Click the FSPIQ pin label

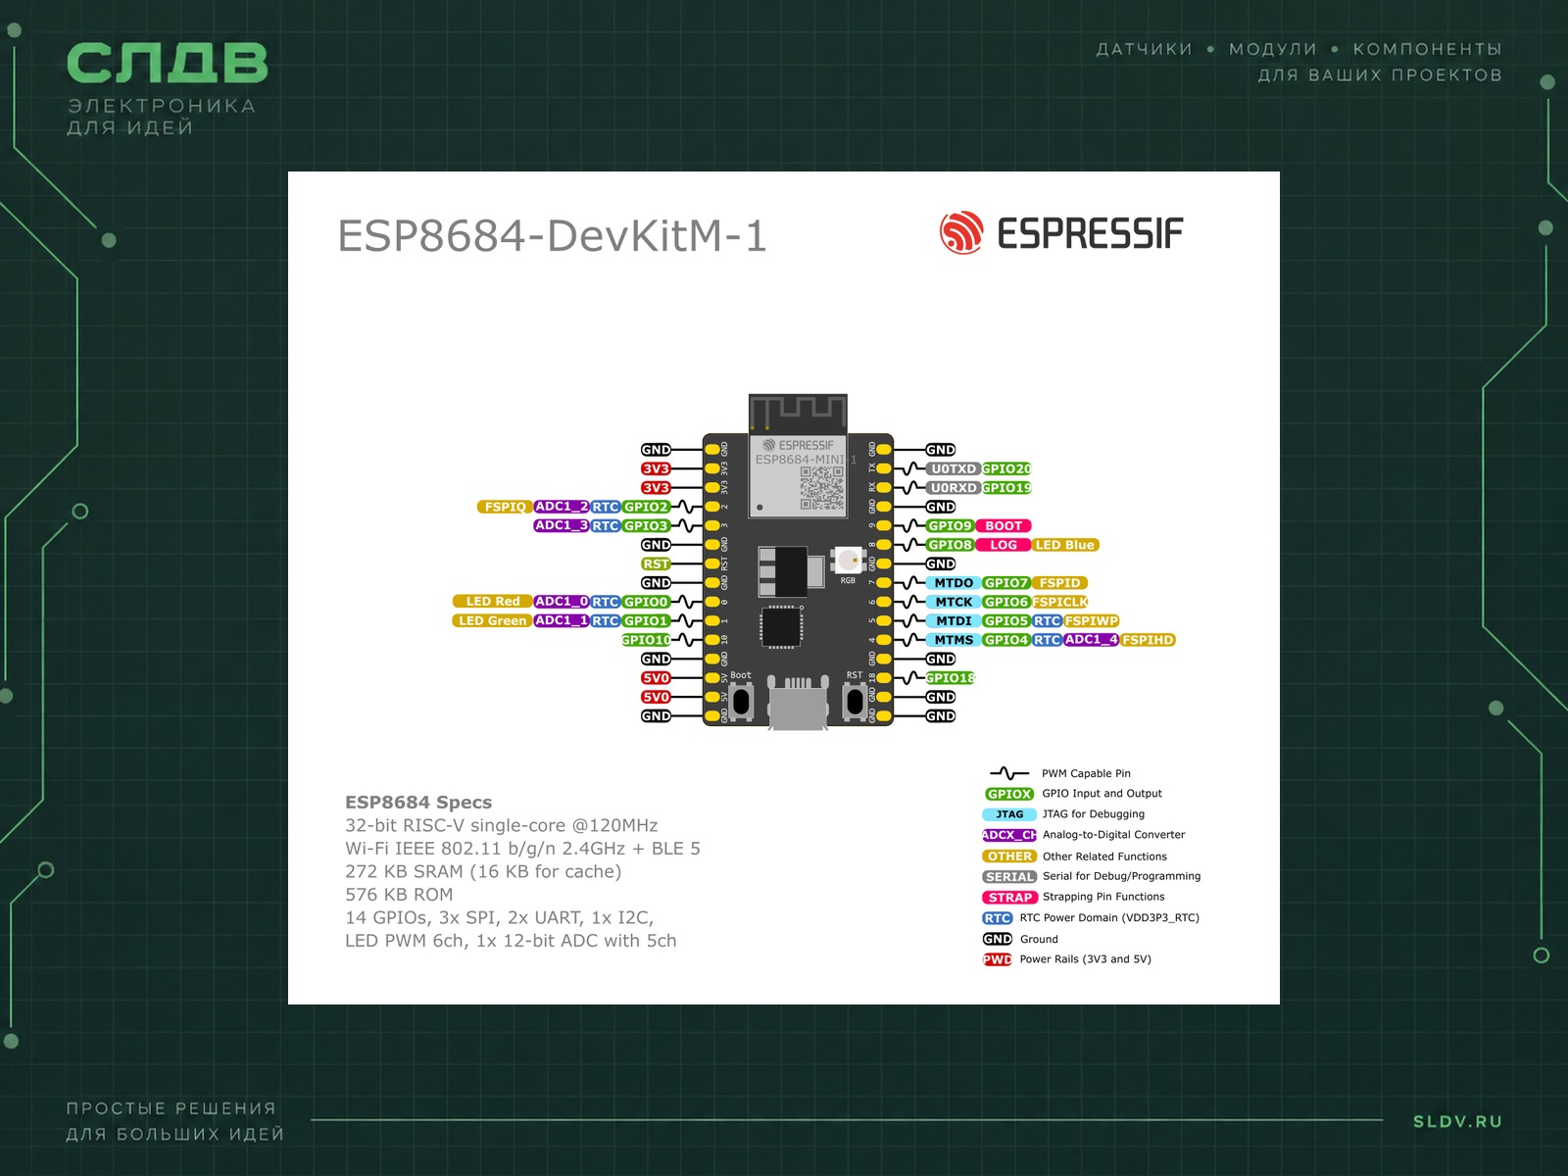click(505, 507)
